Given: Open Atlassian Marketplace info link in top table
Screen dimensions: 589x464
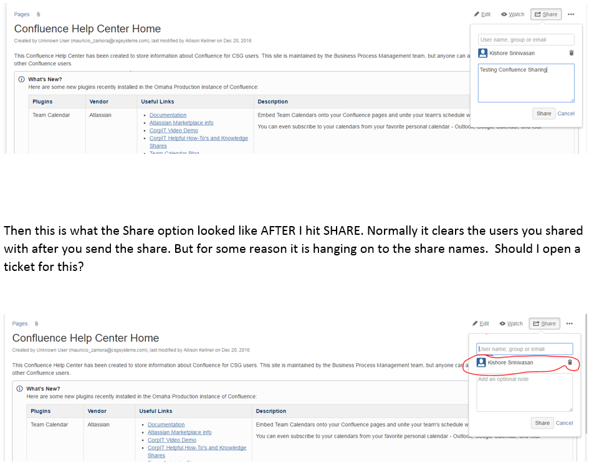Looking at the screenshot, I should (181, 123).
